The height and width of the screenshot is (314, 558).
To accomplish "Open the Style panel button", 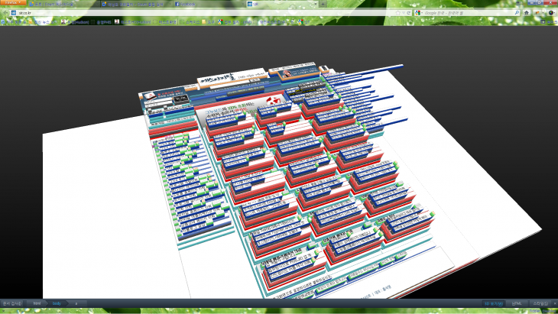I will point(540,303).
